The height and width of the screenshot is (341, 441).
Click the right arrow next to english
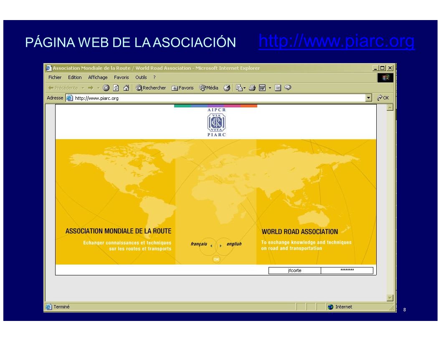(x=220, y=246)
